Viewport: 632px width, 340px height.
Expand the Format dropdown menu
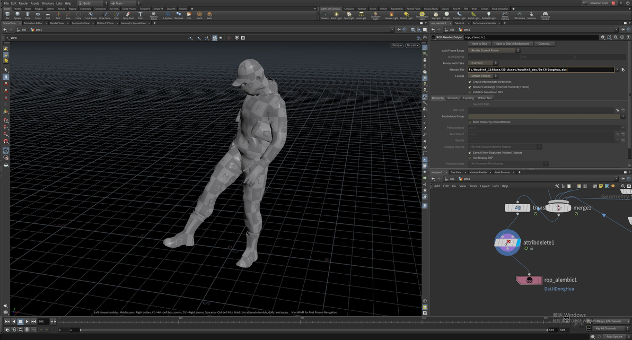click(482, 76)
